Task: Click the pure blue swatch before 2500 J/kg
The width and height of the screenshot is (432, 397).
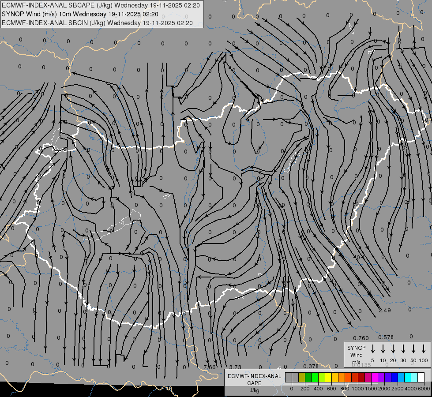Action: [x=395, y=377]
